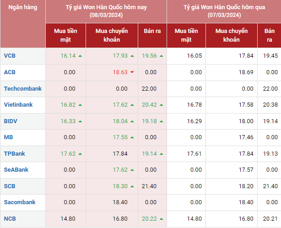Click yesterday's rate header dated 07/03/2024
281x228 pixels.
tap(224, 11)
